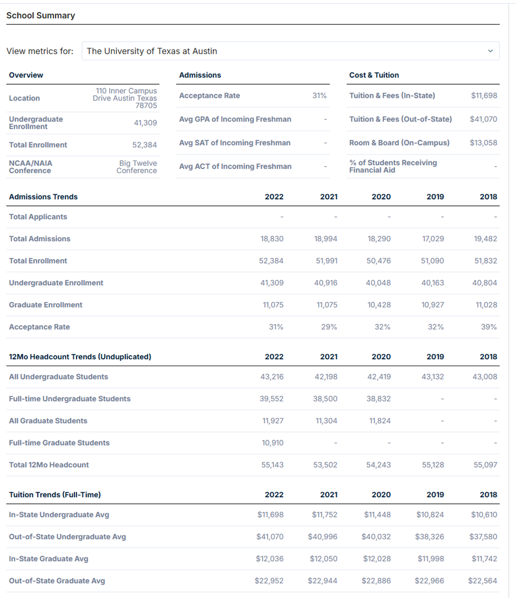Click Total Admissions 2022 value 18,830
The image size is (516, 598).
point(272,239)
